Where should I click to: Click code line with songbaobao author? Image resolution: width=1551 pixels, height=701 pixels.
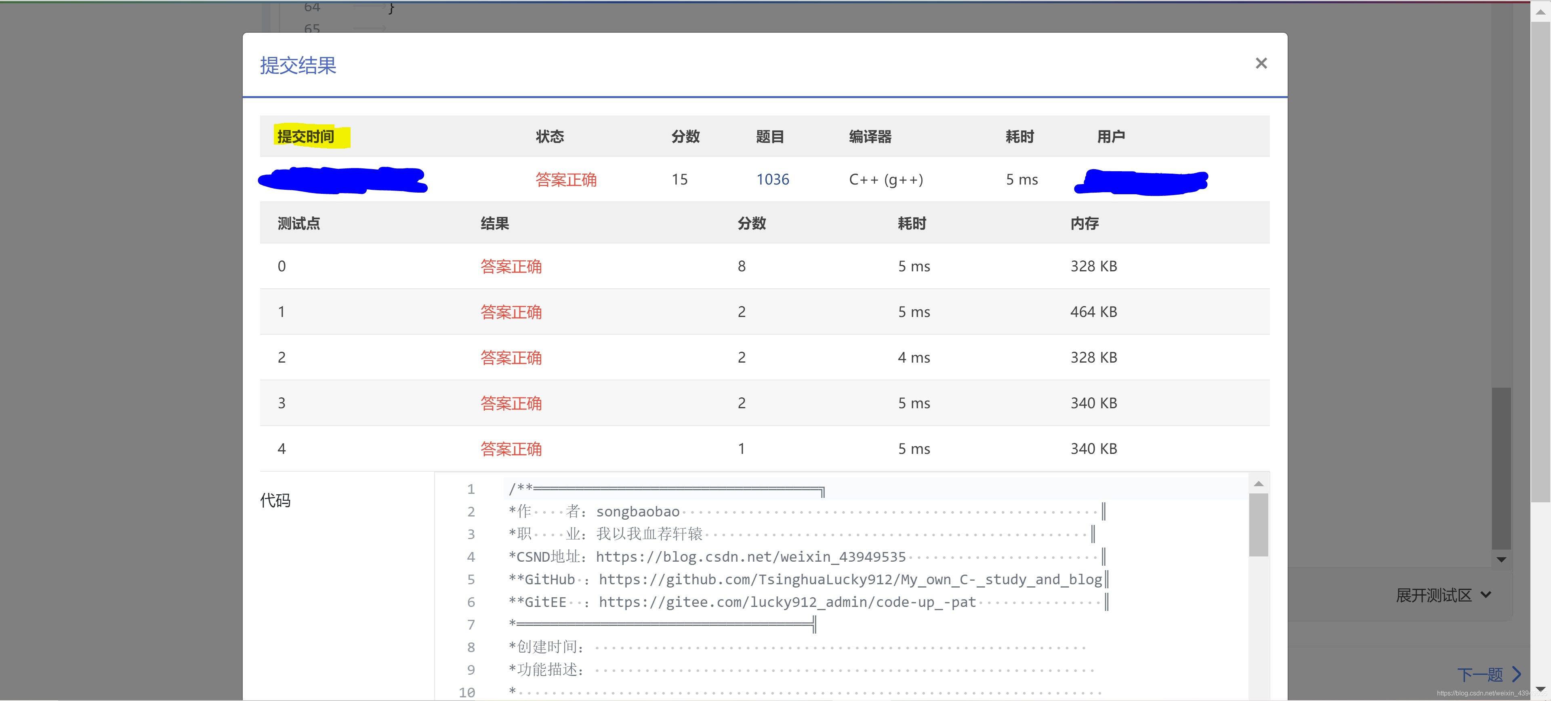pos(807,512)
